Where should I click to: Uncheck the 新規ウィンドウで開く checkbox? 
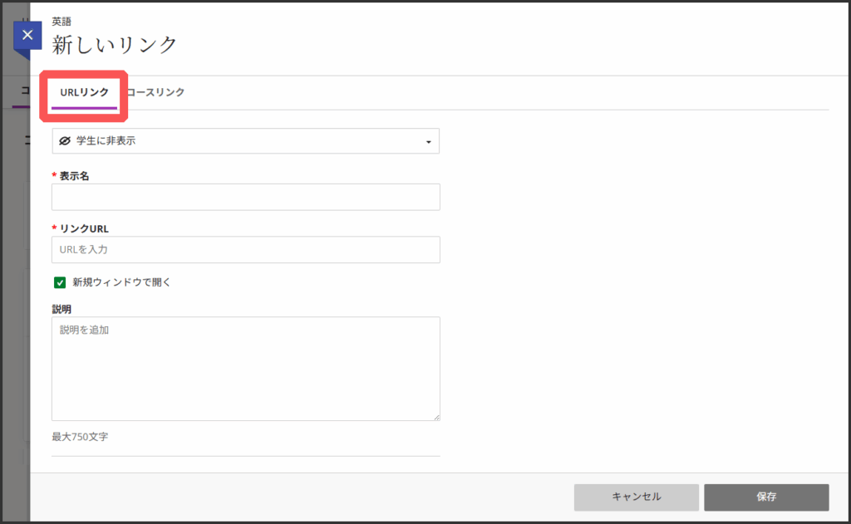tap(60, 282)
